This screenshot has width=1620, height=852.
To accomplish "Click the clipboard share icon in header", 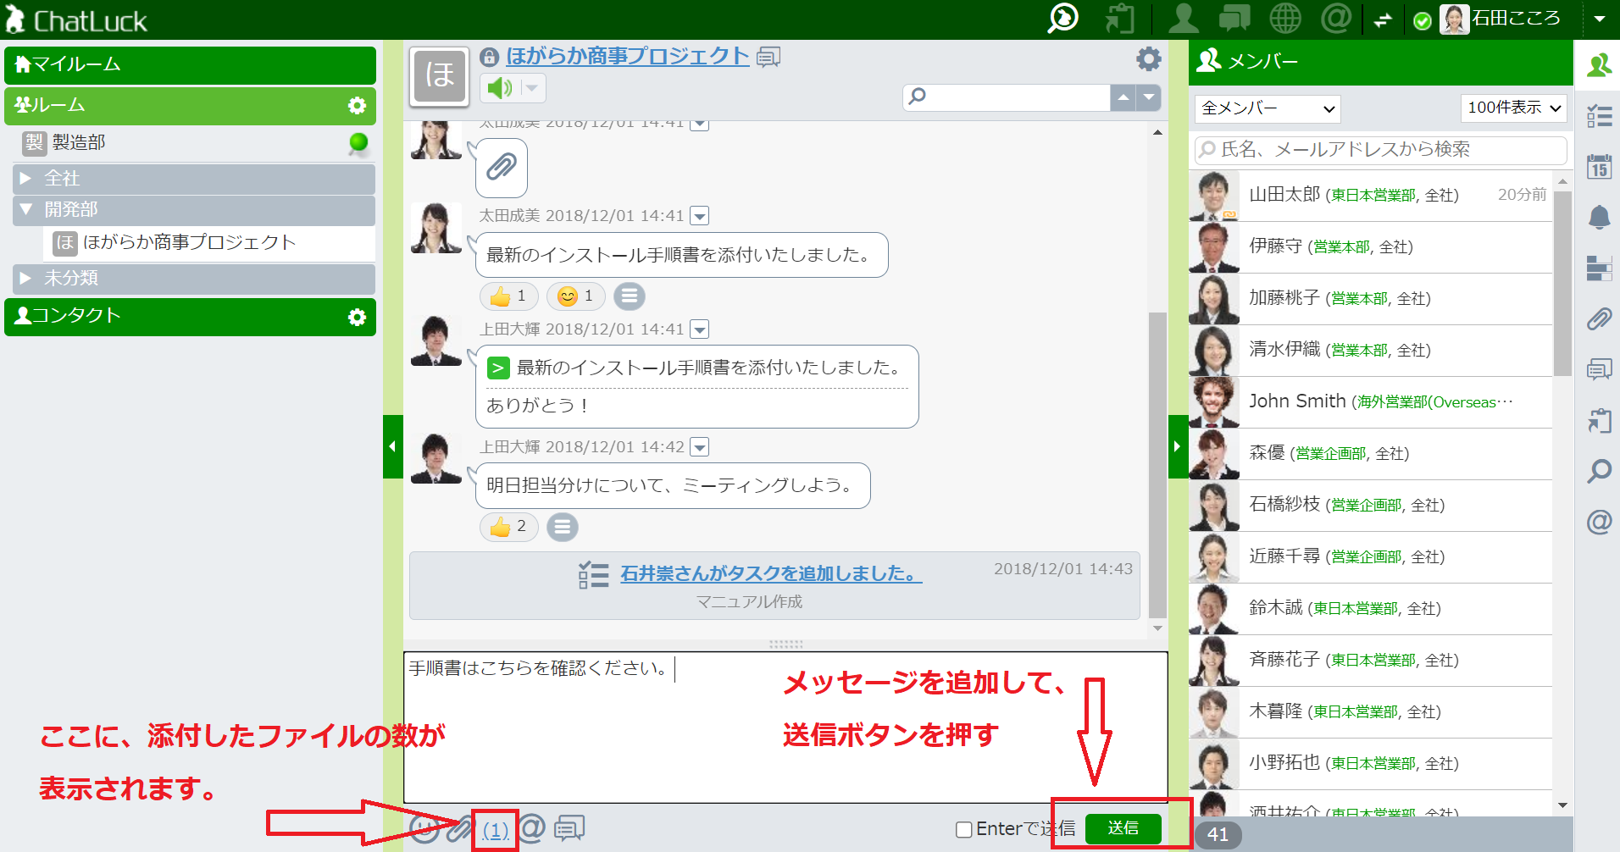I will (1120, 18).
